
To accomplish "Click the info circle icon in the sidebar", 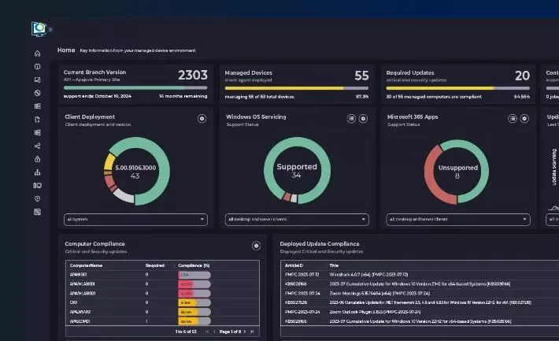I will coord(38,67).
